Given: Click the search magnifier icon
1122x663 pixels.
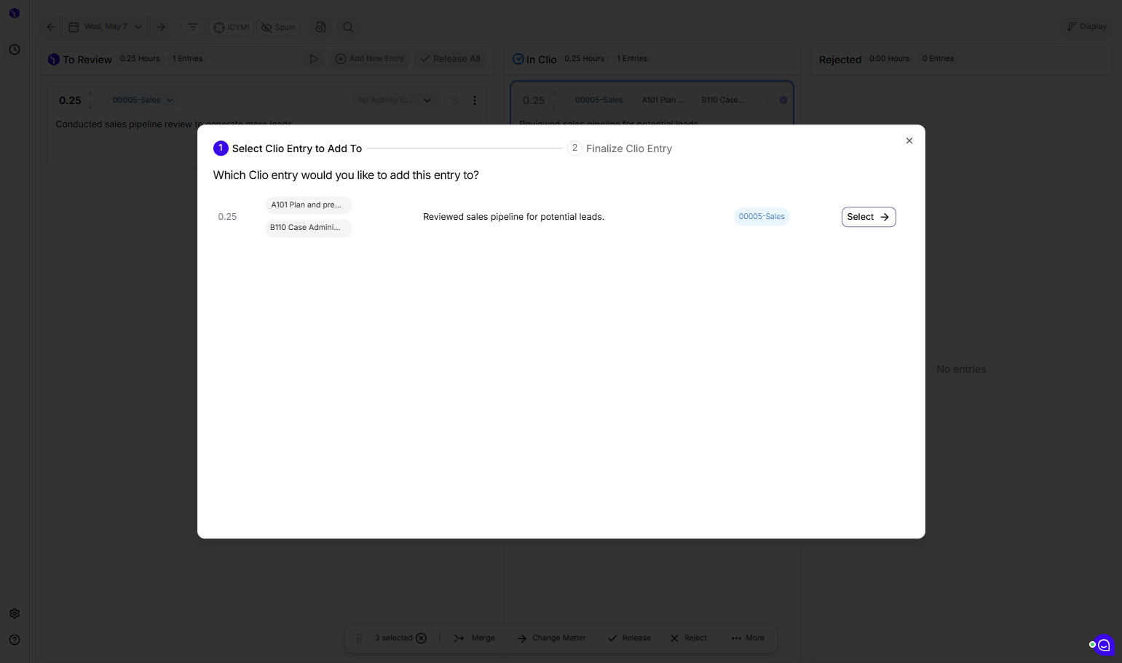Looking at the screenshot, I should (348, 27).
